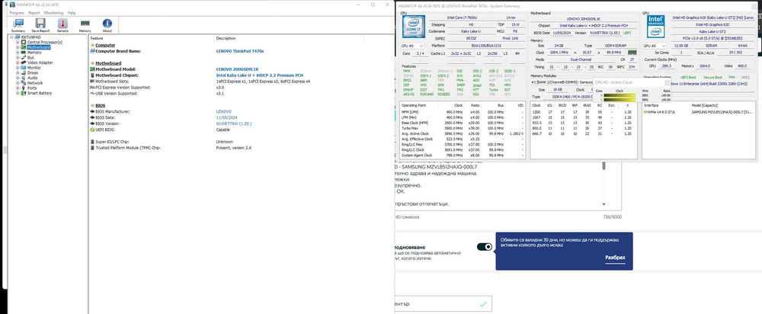Click the Drives icon in device tree
Viewport: 762px width, 314px height.
click(24, 73)
